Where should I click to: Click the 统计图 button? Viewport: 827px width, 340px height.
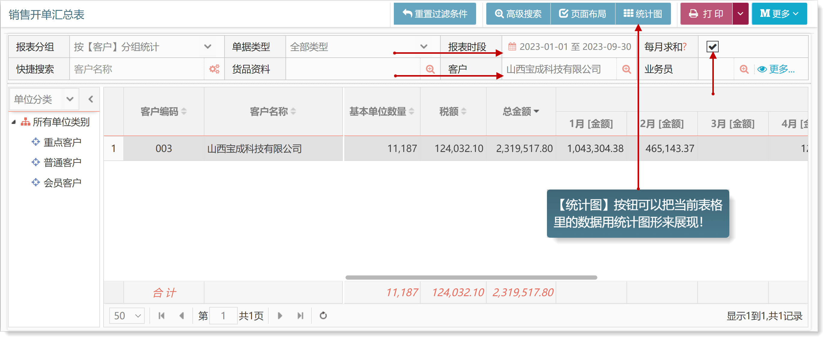pos(643,14)
